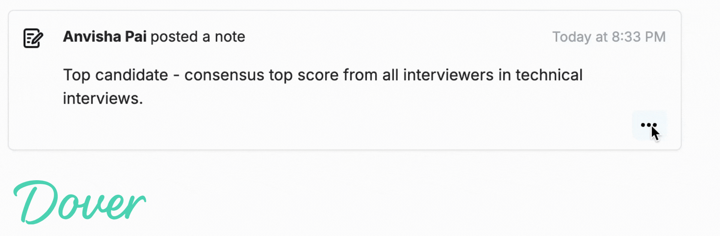Click the word 'consensus' in the note
The image size is (720, 236).
224,75
